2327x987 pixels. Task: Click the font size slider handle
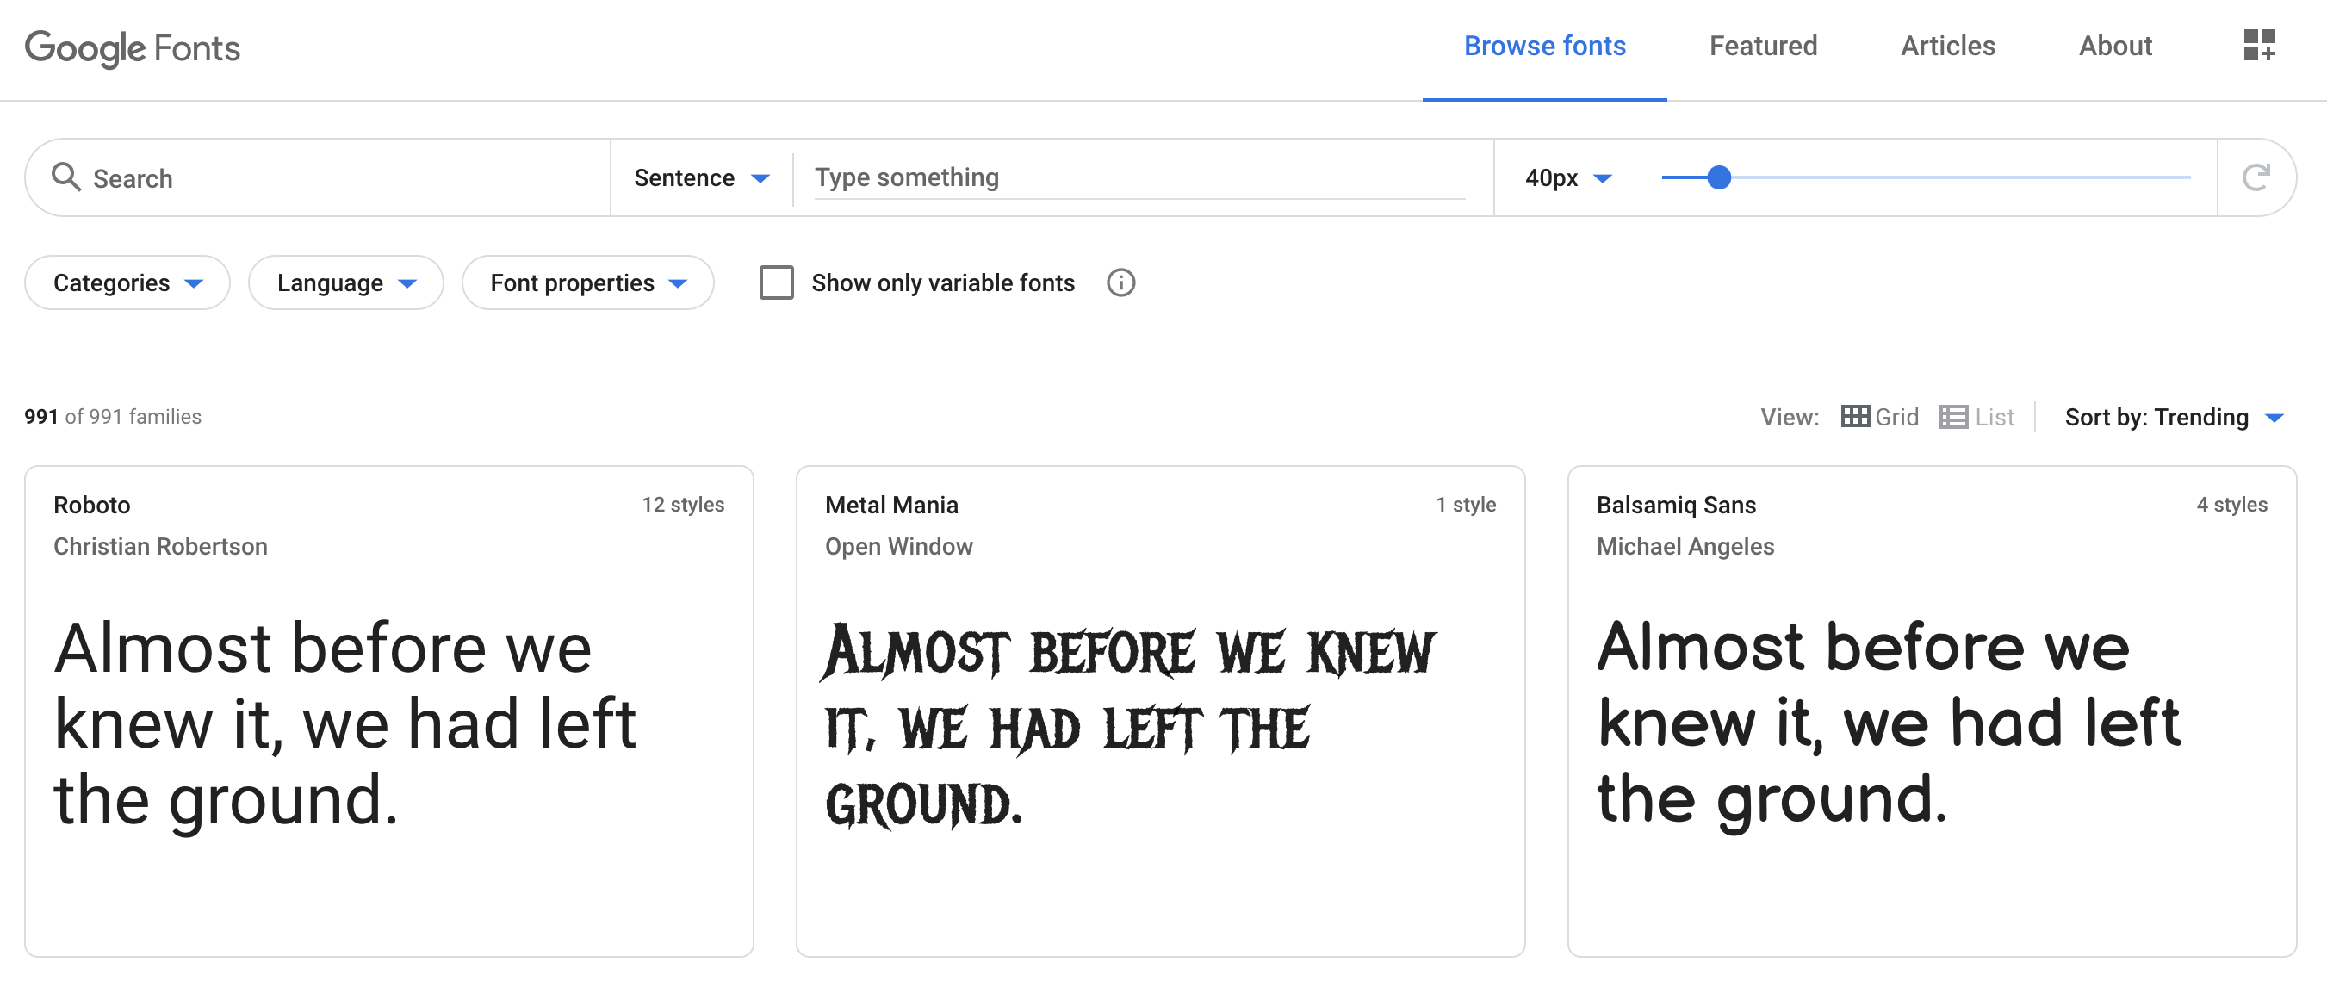pos(1719,178)
